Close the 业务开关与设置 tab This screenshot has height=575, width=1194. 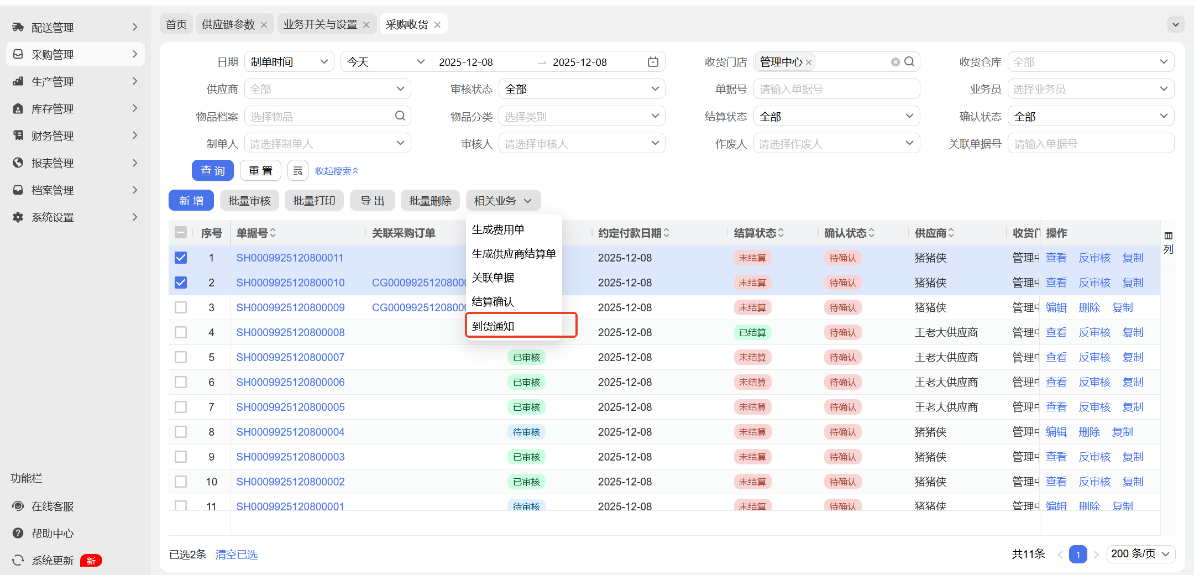pos(366,25)
